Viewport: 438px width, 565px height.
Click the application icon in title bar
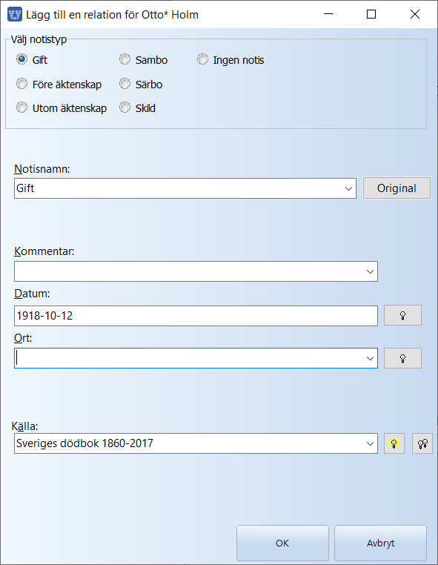point(14,14)
